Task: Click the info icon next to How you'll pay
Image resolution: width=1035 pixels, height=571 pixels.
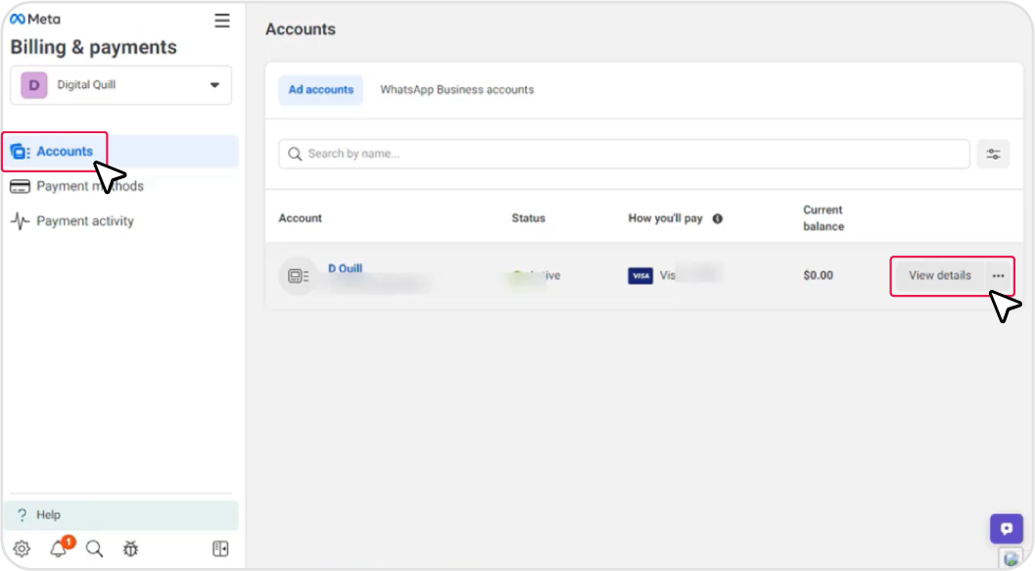Action: click(718, 218)
